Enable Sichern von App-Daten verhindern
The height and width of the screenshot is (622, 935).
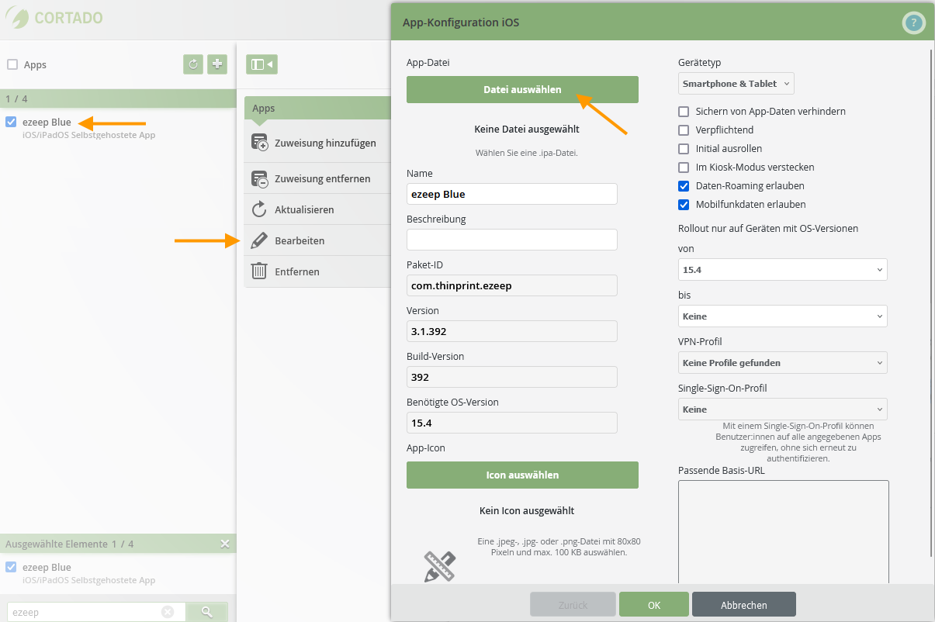tap(684, 111)
